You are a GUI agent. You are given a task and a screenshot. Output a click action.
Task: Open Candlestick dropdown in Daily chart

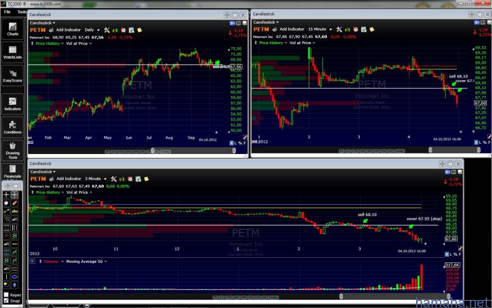click(x=43, y=23)
